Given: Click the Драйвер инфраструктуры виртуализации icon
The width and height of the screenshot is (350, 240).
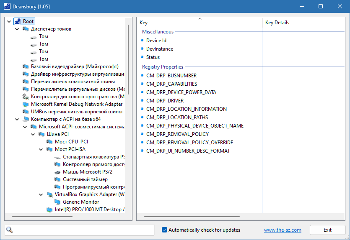Looking at the screenshot, I should point(26,74).
